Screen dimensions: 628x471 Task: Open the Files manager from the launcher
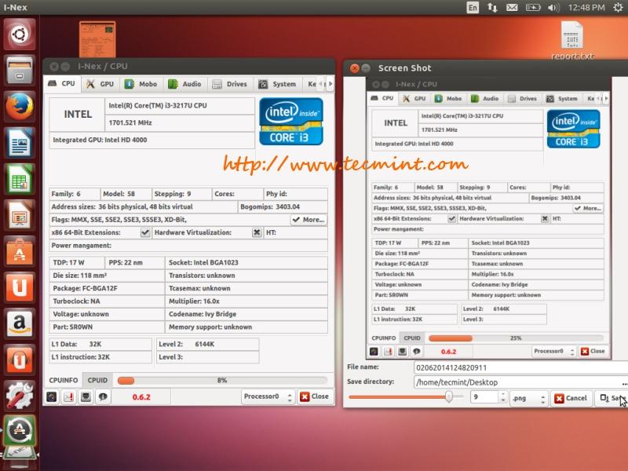click(x=19, y=70)
